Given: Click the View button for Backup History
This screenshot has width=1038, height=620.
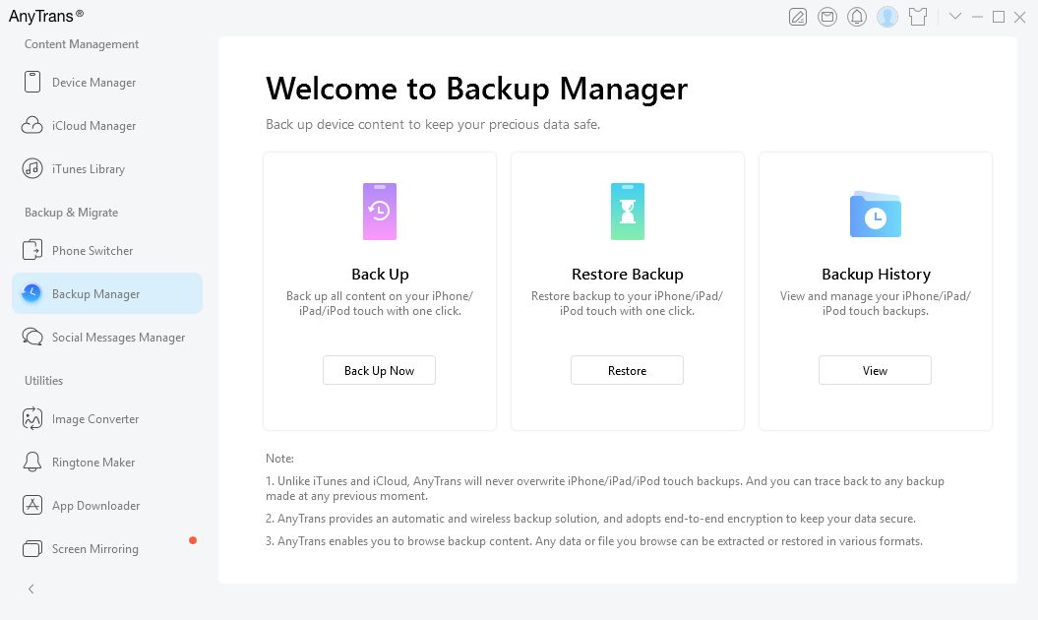Looking at the screenshot, I should pos(875,370).
